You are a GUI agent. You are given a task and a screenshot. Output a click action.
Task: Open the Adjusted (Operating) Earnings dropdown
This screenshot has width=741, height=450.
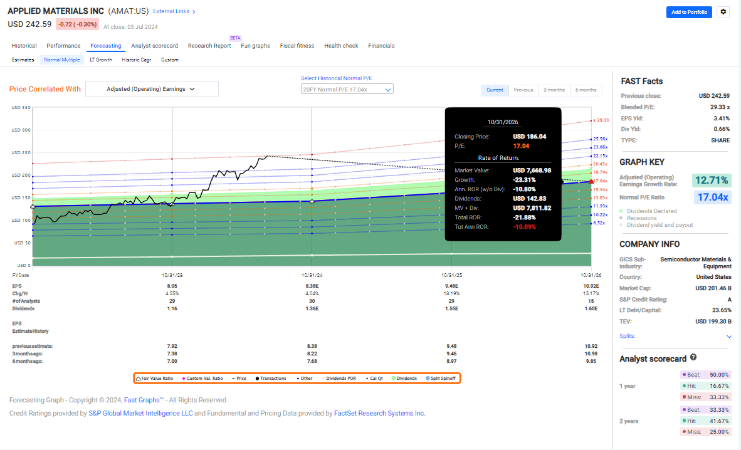coord(152,88)
